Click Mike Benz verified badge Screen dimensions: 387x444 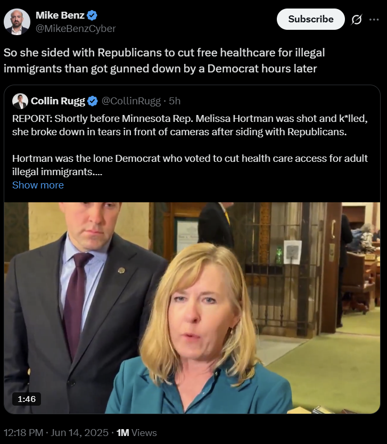coord(92,15)
